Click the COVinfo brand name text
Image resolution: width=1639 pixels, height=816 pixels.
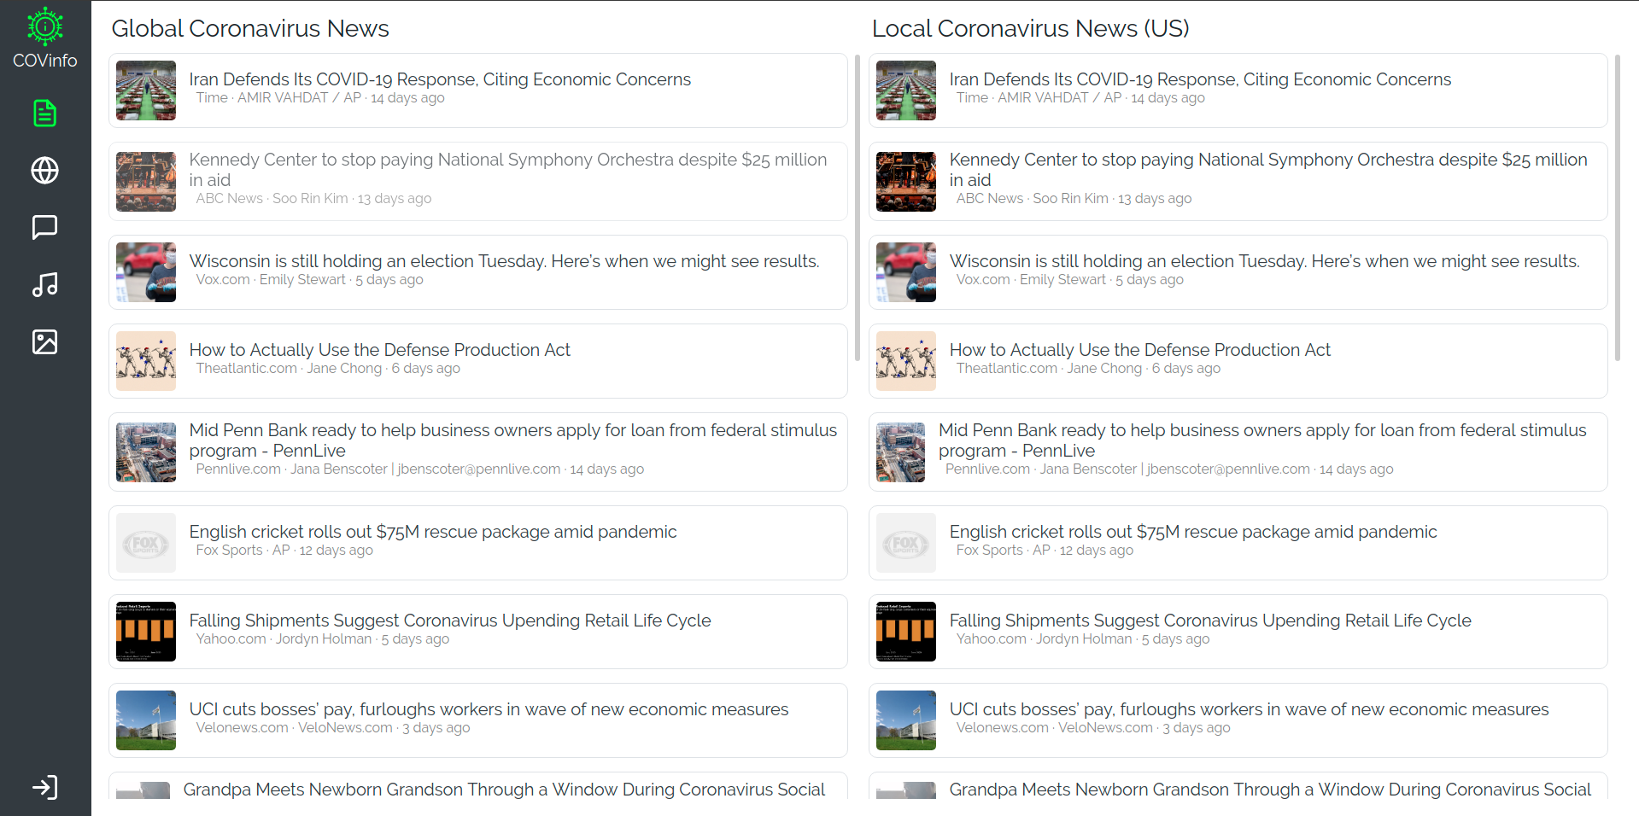(x=45, y=61)
